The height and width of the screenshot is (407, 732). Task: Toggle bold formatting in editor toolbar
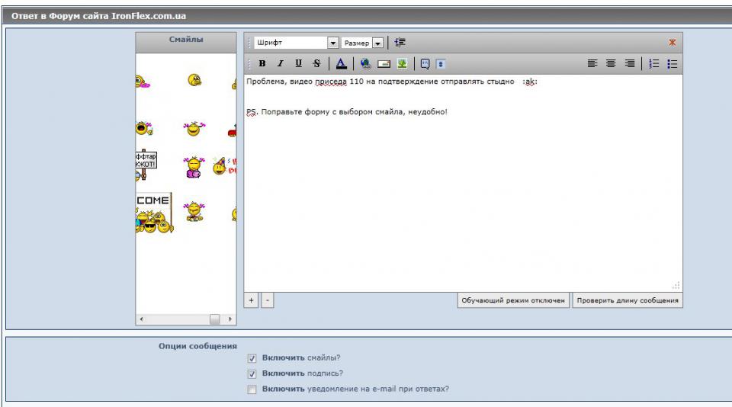coord(262,64)
